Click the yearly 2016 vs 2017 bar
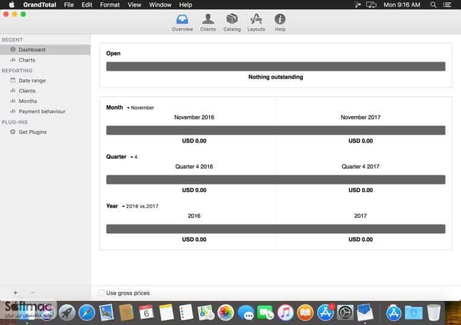Image resolution: width=461 pixels, height=325 pixels. [276, 229]
